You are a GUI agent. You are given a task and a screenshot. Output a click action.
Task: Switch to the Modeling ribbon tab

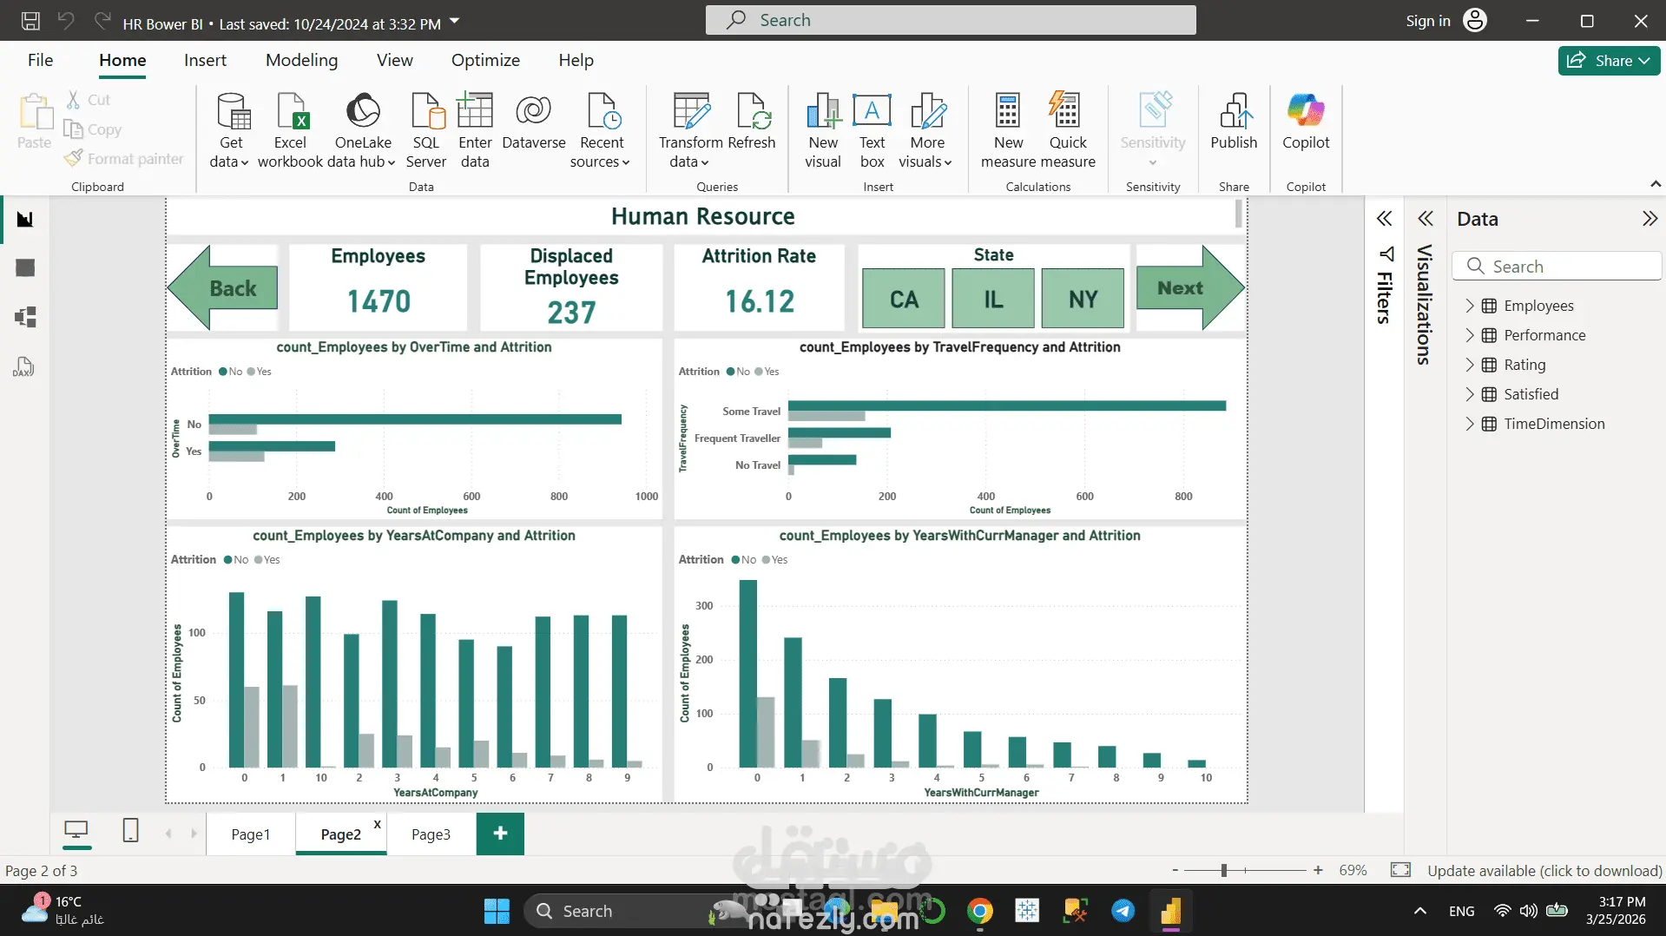point(301,60)
